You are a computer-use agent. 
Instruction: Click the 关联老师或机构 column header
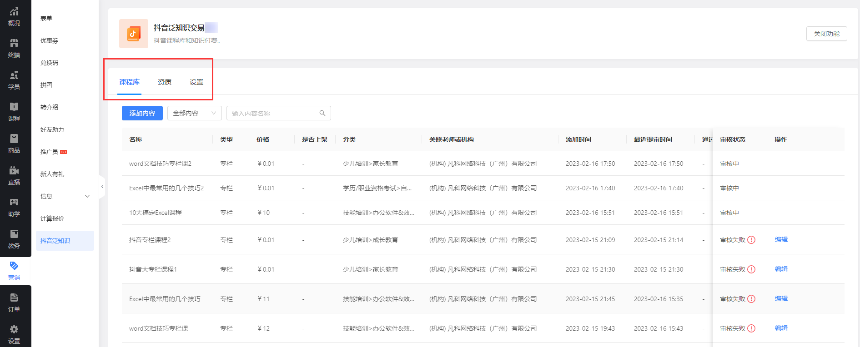point(452,139)
